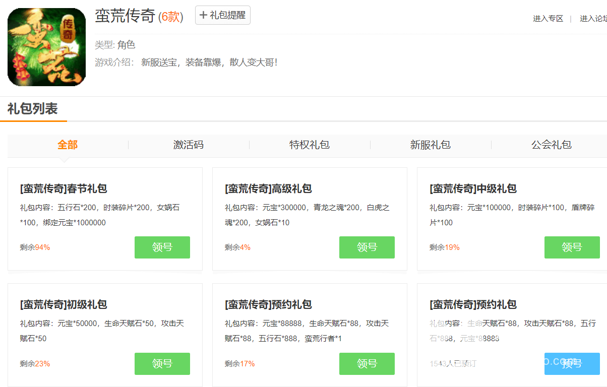Click the 蛮荒传奇 game title heading
This screenshot has width=607, height=387.
[x=125, y=16]
